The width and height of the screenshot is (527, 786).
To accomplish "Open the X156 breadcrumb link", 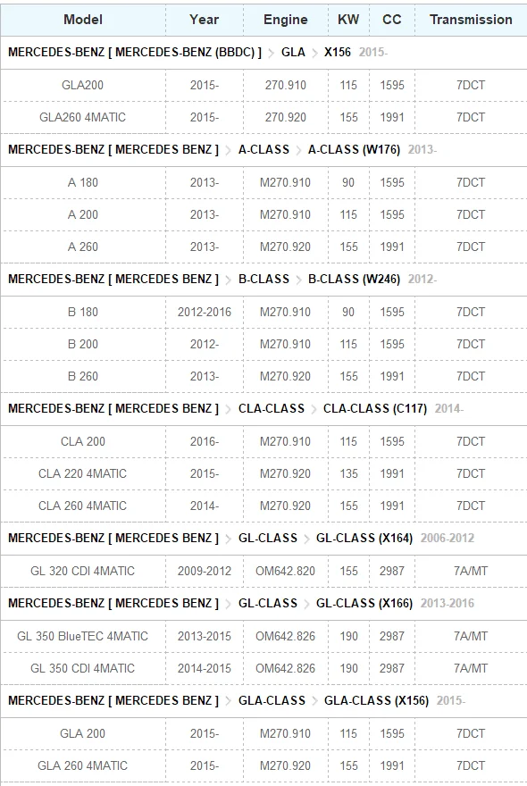I will pyautogui.click(x=338, y=52).
